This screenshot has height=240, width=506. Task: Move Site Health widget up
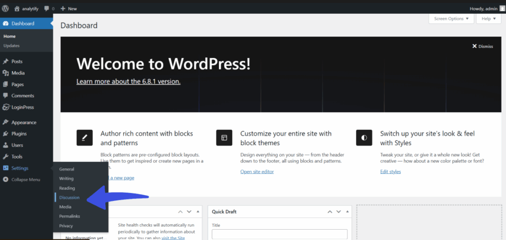click(x=180, y=212)
